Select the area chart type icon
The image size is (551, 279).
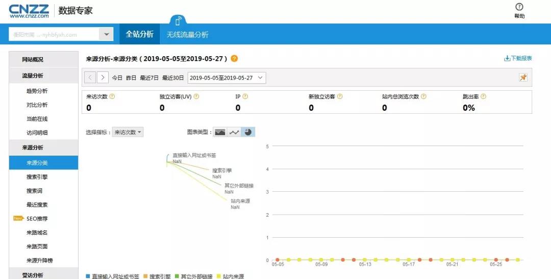click(220, 132)
